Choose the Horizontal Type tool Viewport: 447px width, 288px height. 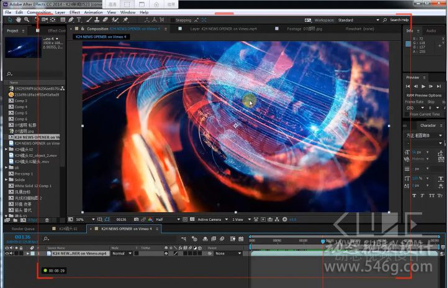click(x=79, y=20)
